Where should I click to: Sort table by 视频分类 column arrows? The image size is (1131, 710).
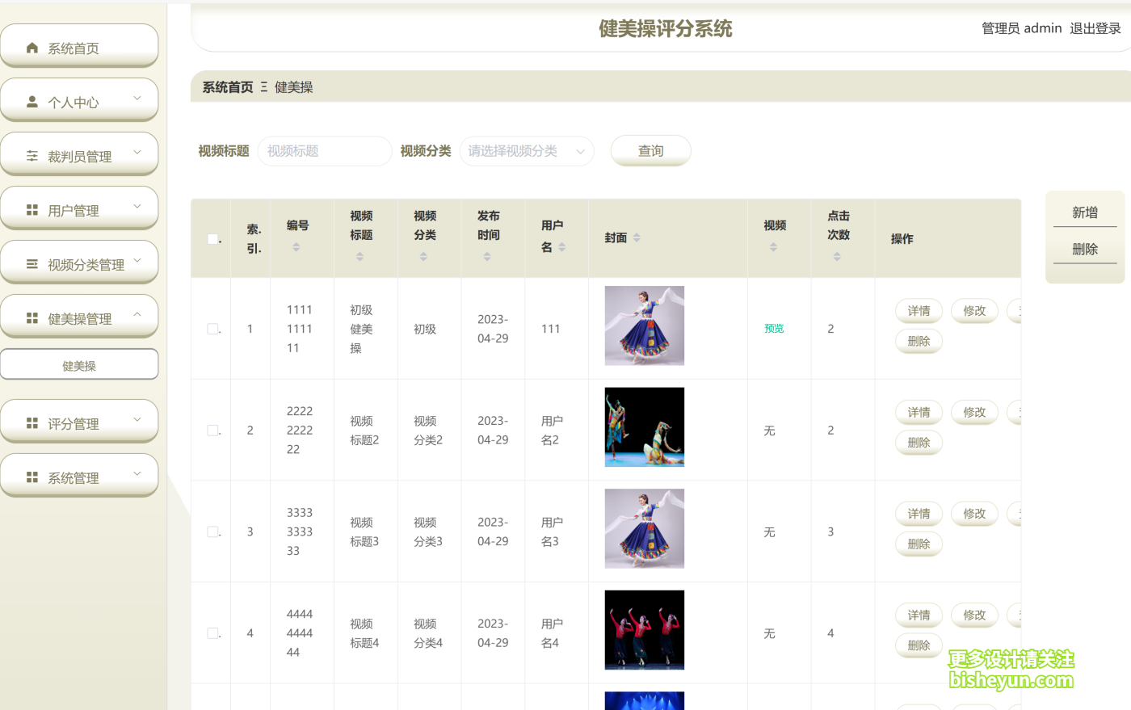click(423, 257)
